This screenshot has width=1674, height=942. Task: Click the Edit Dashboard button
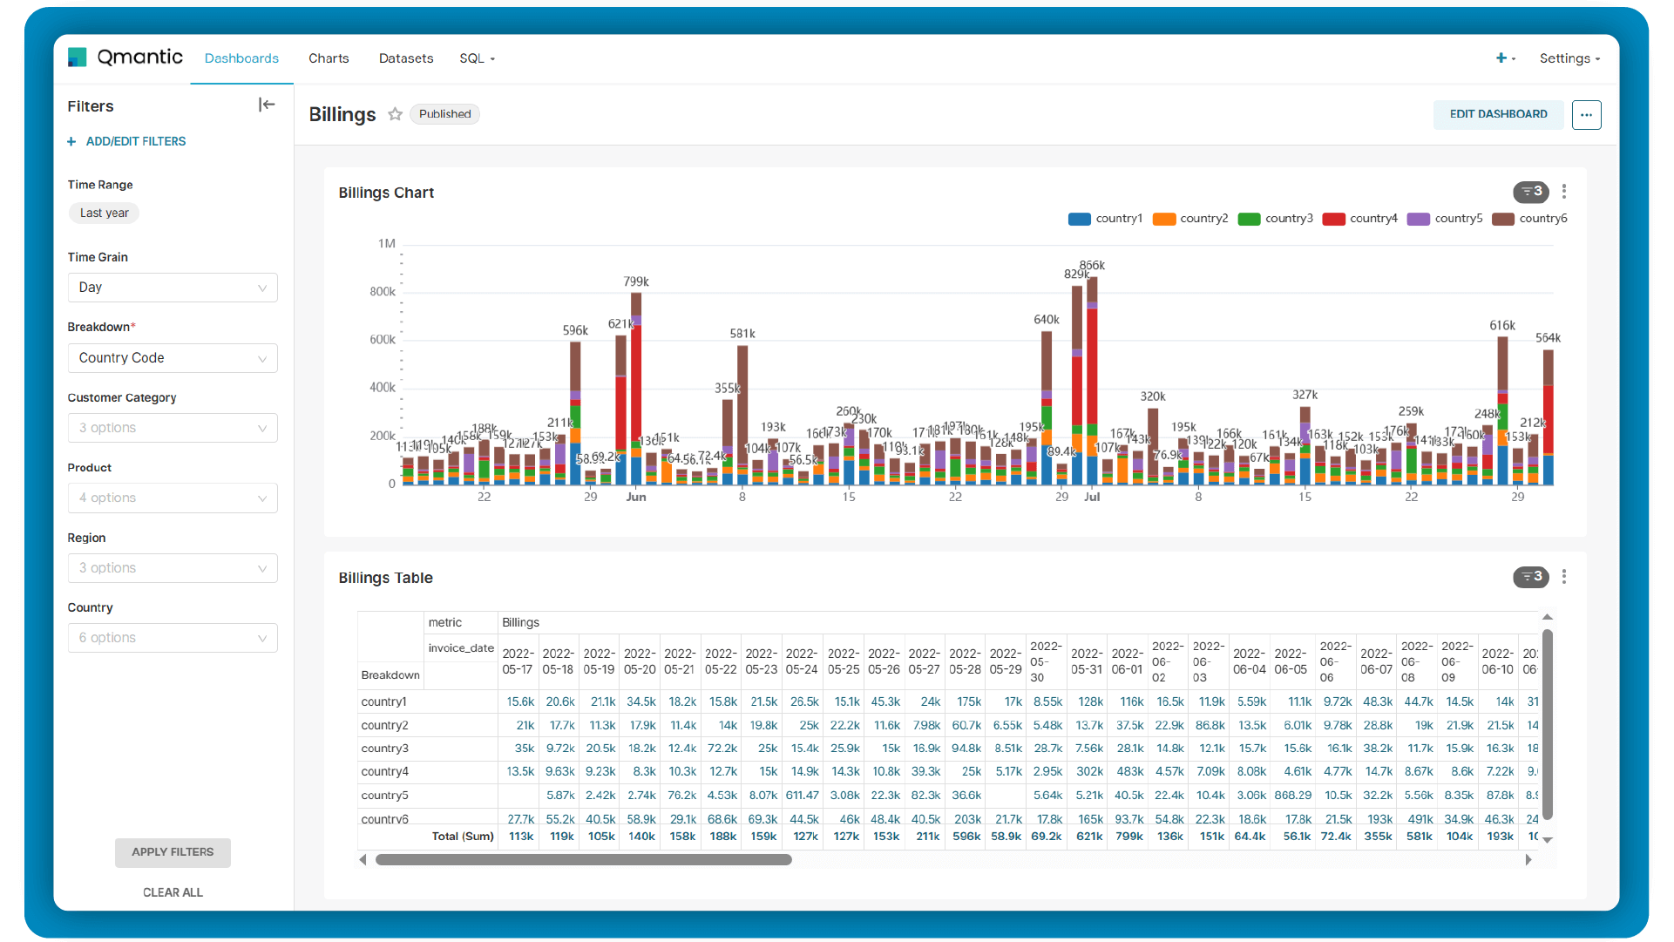click(x=1498, y=114)
